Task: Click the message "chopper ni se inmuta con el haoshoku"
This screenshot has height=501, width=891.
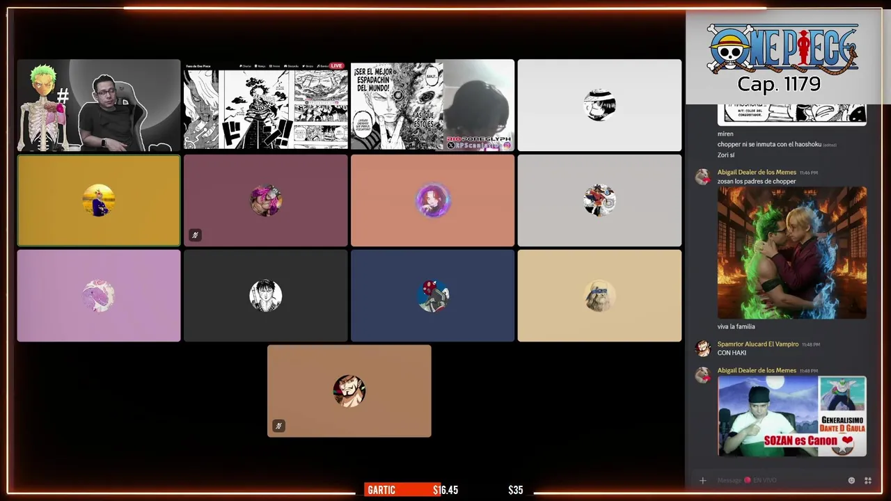Action: coord(769,144)
